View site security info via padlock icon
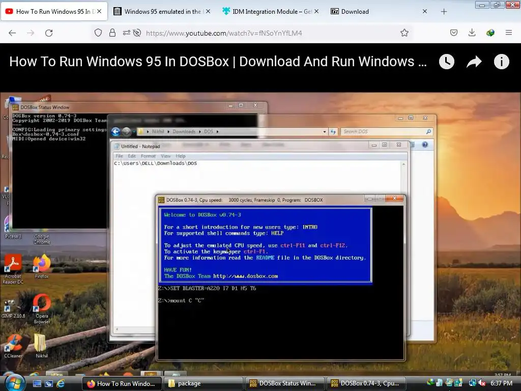 click(x=112, y=33)
